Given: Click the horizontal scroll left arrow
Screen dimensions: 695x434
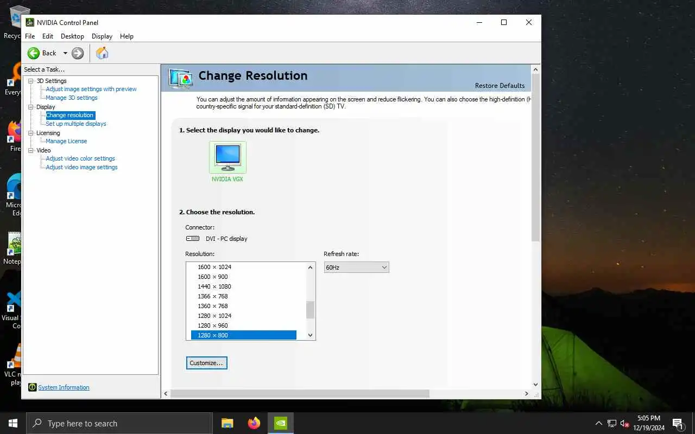Looking at the screenshot, I should 166,393.
